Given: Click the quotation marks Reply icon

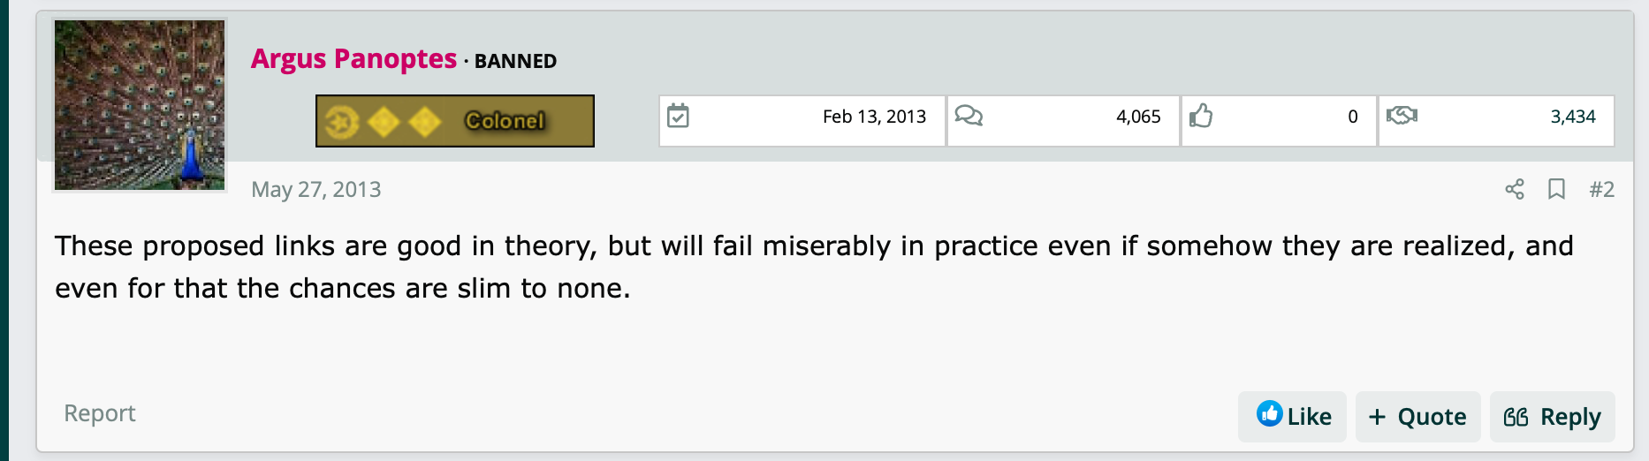Looking at the screenshot, I should (1516, 417).
